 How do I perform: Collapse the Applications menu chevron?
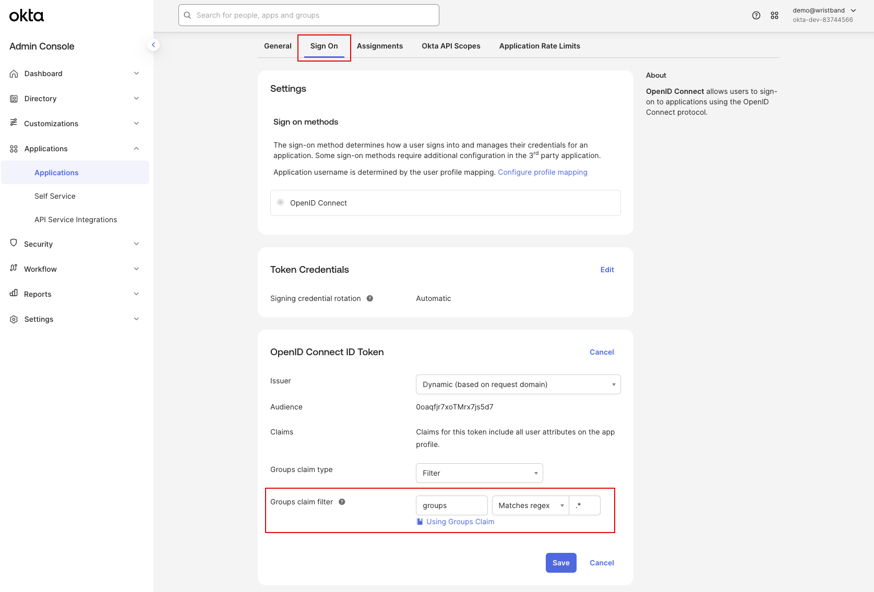[136, 149]
